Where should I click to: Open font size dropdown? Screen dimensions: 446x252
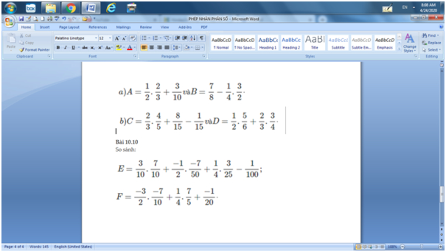[110, 38]
